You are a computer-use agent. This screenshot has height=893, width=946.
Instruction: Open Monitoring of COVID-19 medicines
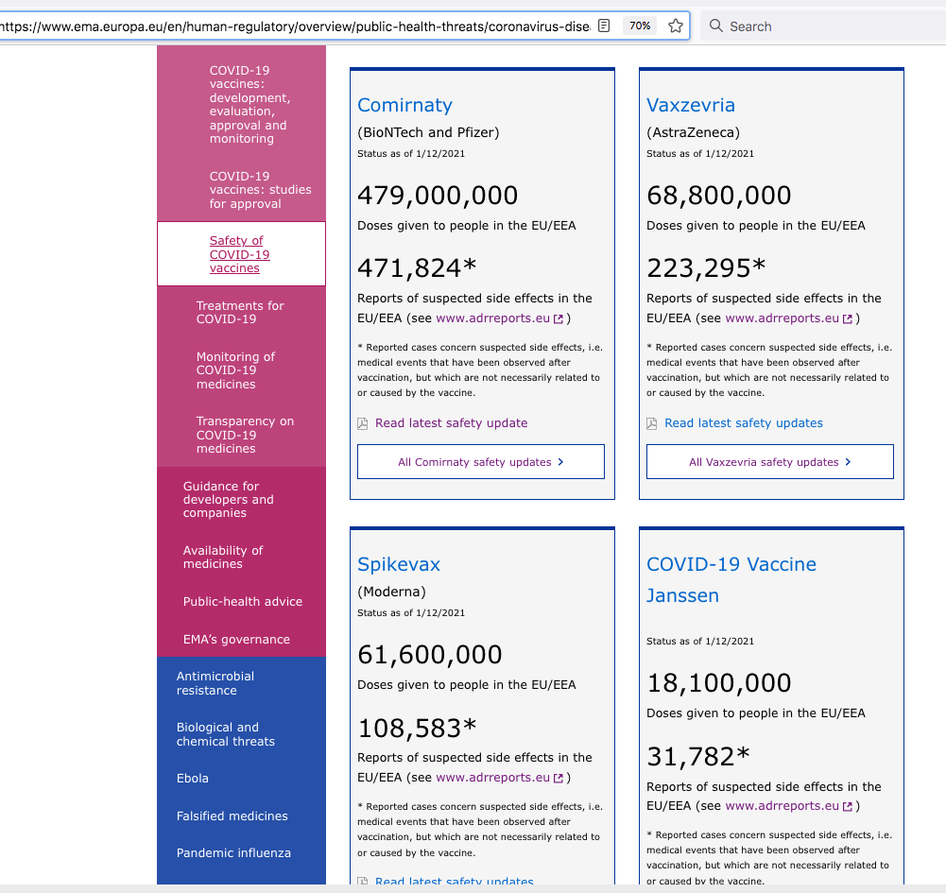click(235, 369)
